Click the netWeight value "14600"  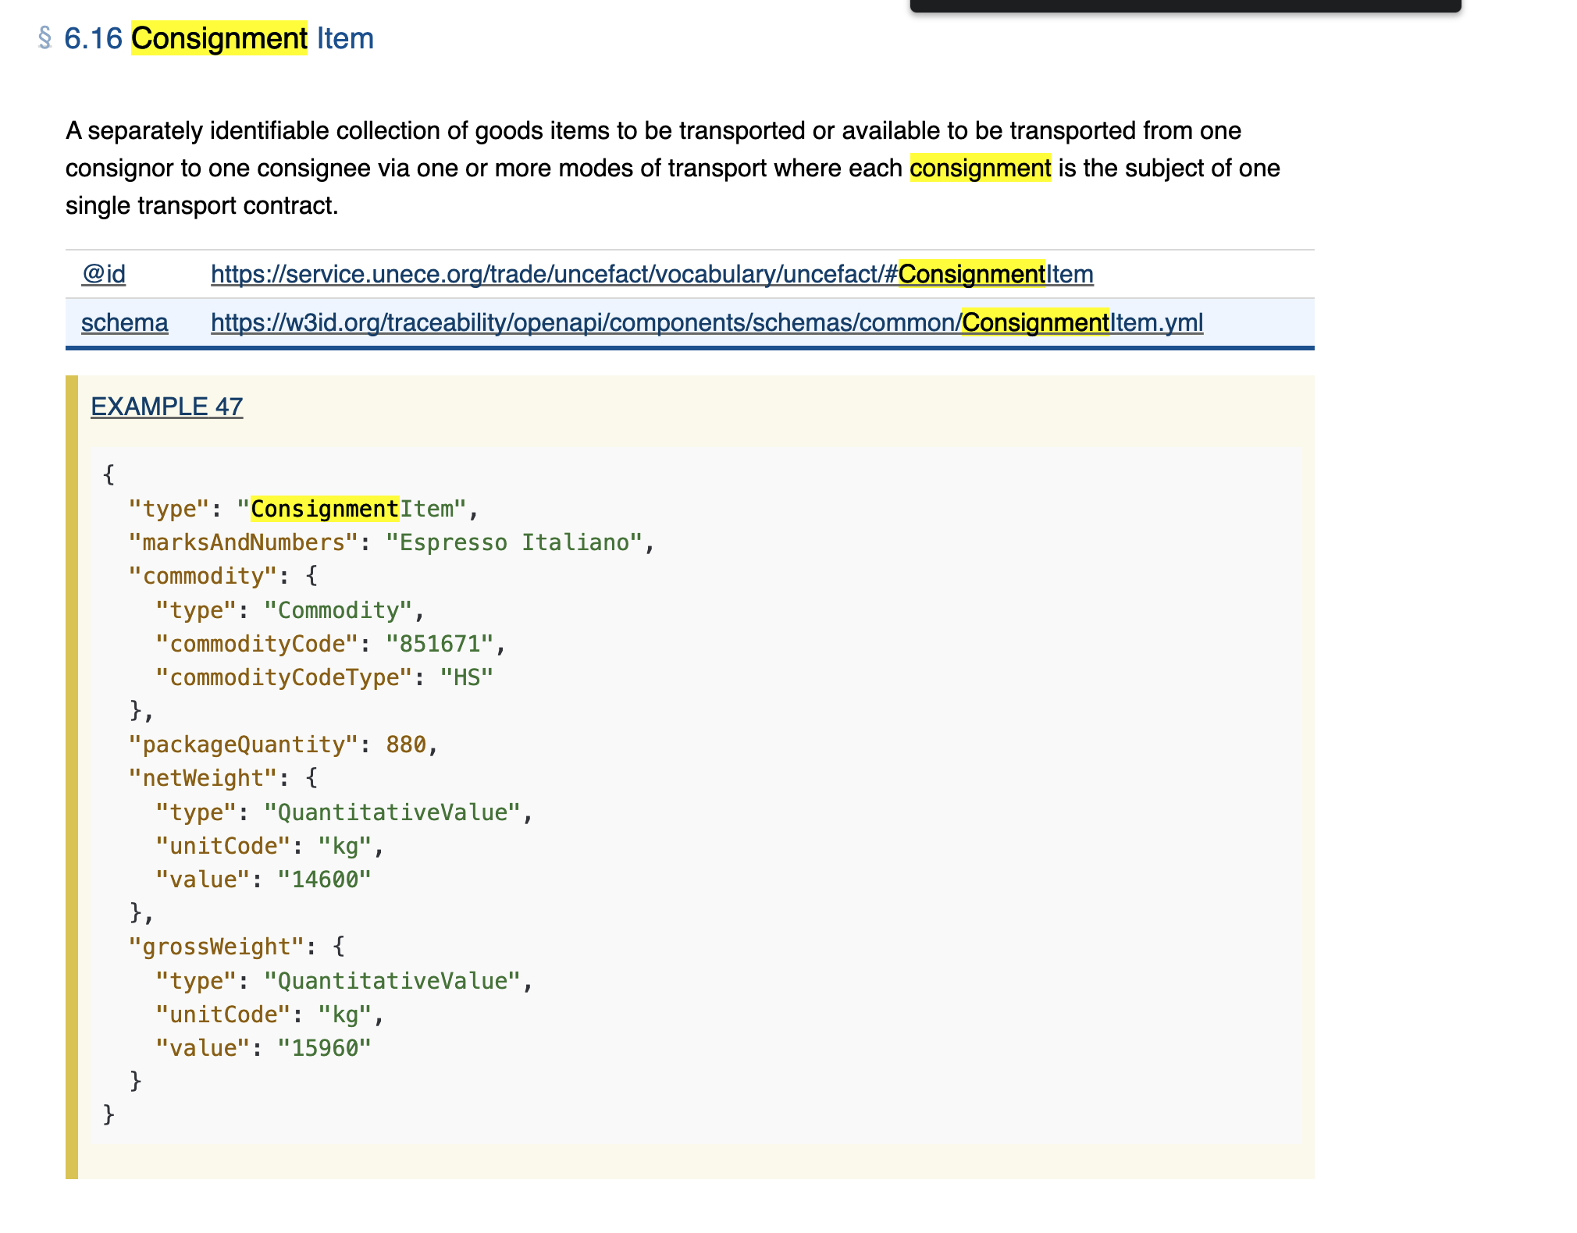(324, 879)
